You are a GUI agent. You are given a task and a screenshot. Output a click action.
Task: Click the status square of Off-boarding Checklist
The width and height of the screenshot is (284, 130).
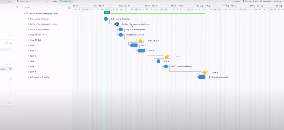click(x=28, y=77)
